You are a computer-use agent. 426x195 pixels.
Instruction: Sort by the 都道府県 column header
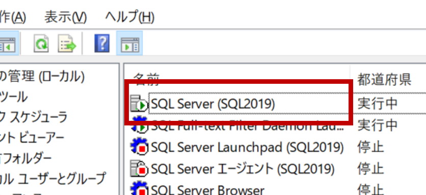coord(384,79)
